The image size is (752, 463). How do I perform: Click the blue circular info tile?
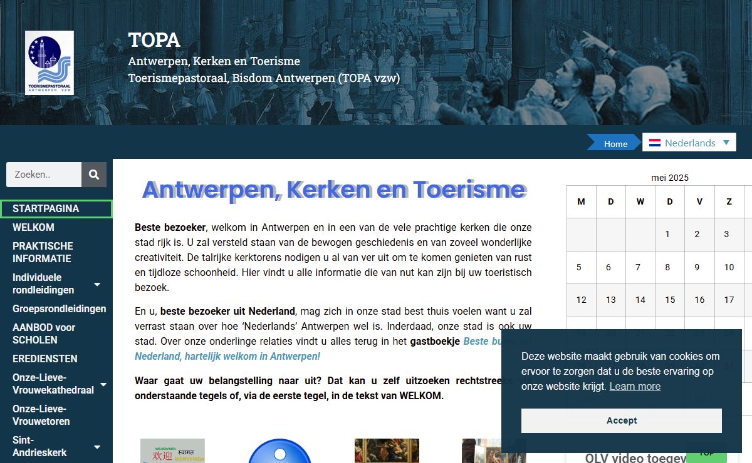click(279, 451)
